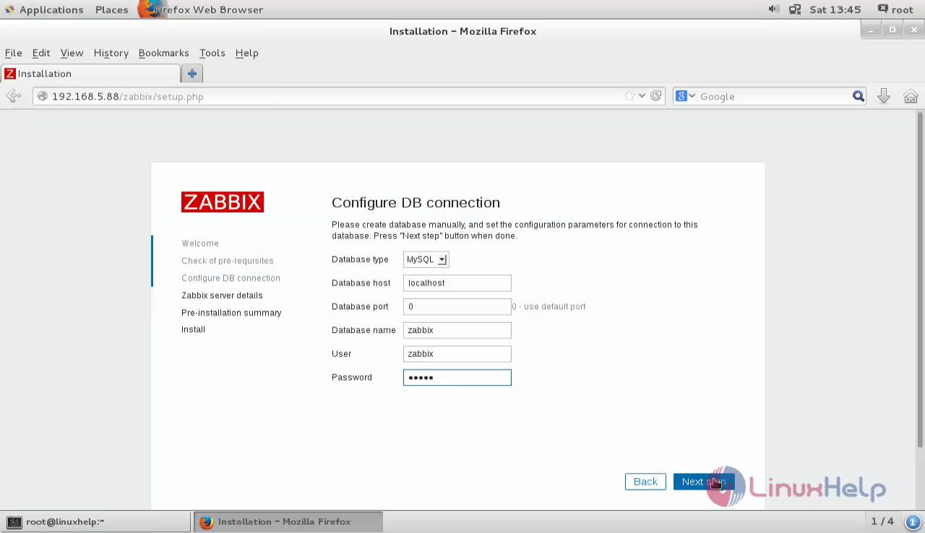Open the History menu
This screenshot has width=925, height=533.
[x=111, y=53]
